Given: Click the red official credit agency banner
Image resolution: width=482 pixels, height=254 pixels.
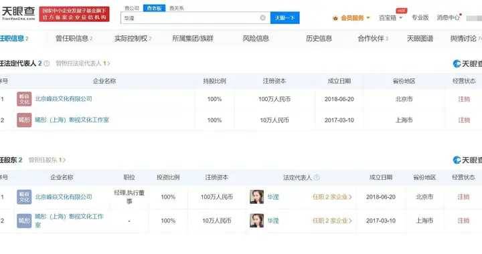Looking at the screenshot, I should [x=74, y=14].
